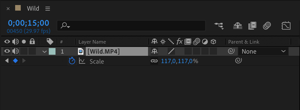Click the Wild.MP4 layer label color swatch

point(52,51)
